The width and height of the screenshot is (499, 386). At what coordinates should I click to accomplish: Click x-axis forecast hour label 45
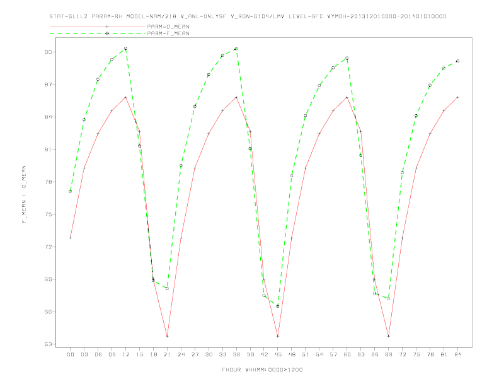(x=278, y=354)
